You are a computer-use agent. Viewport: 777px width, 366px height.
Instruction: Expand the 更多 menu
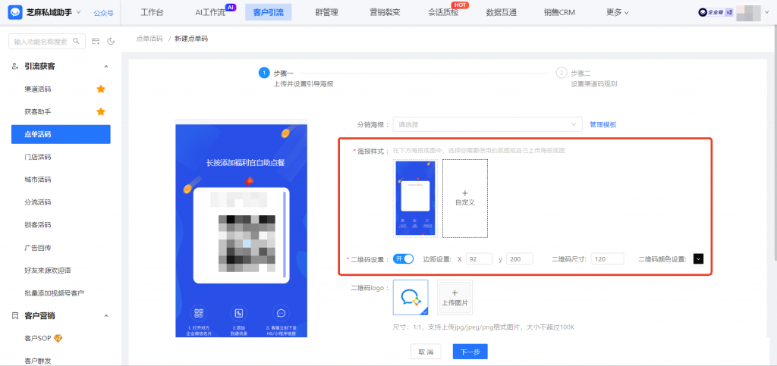click(618, 12)
